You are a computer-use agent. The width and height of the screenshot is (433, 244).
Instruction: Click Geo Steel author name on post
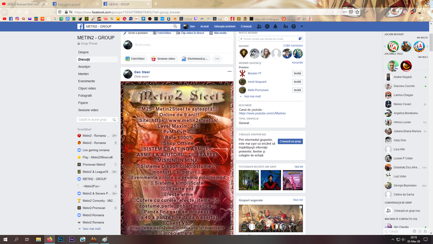pos(142,72)
